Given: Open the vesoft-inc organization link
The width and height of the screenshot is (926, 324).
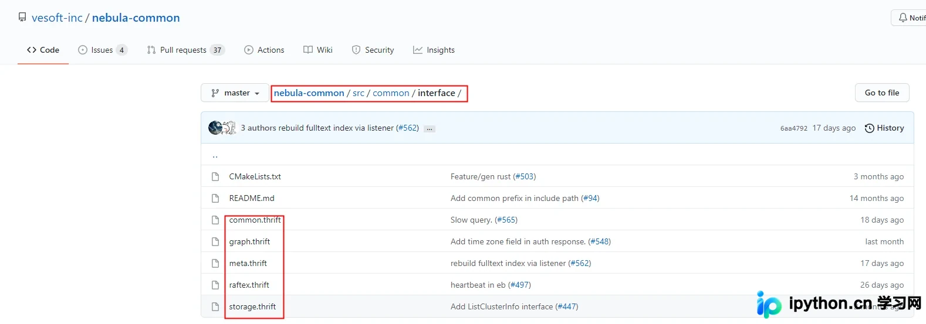Looking at the screenshot, I should coord(57,18).
